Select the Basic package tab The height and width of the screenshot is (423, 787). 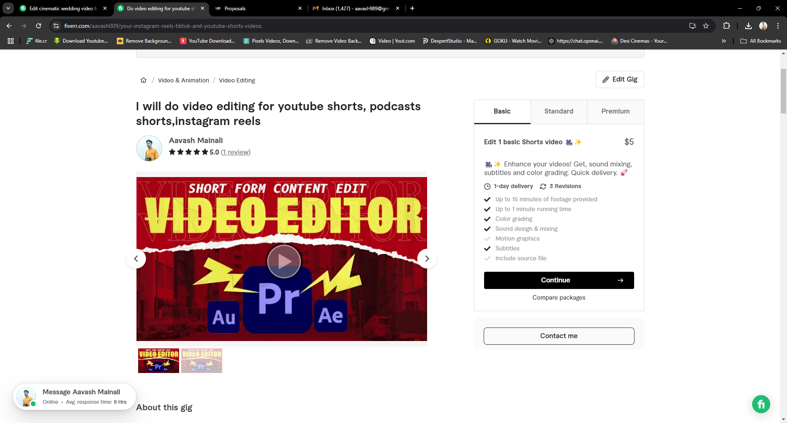[x=502, y=111]
